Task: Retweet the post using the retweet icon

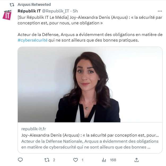Action: coord(47,160)
